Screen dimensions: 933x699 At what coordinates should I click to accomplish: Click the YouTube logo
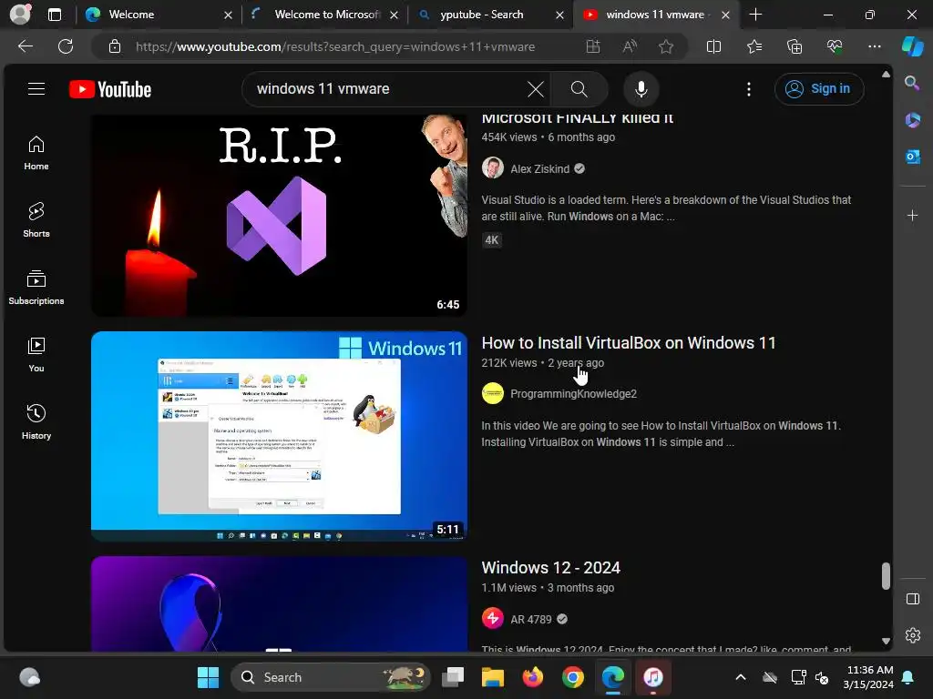[110, 89]
